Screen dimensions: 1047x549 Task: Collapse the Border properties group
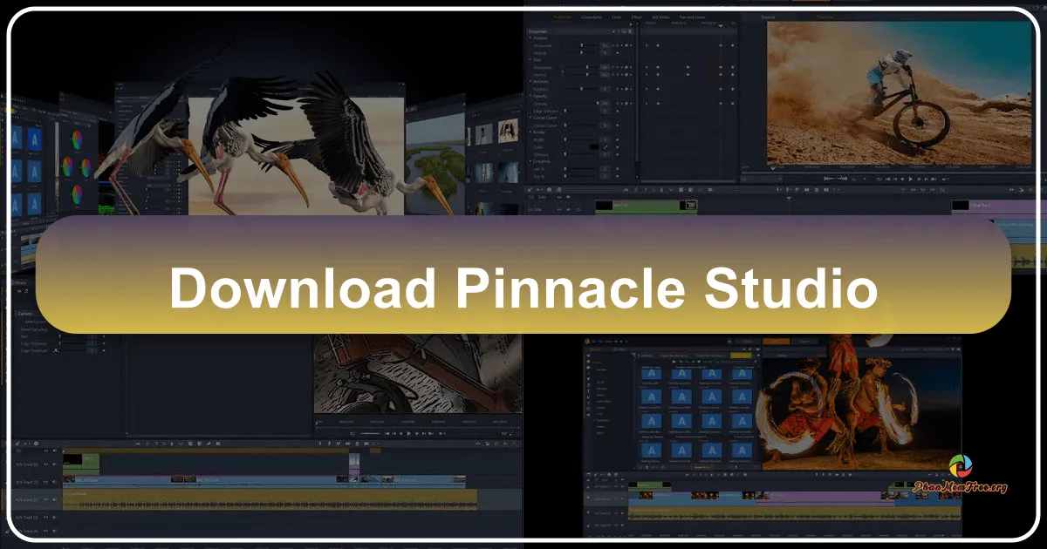[528, 132]
